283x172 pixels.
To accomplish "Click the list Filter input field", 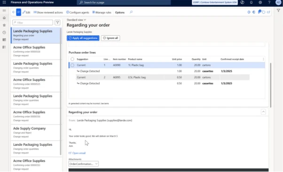I will point(32,23).
